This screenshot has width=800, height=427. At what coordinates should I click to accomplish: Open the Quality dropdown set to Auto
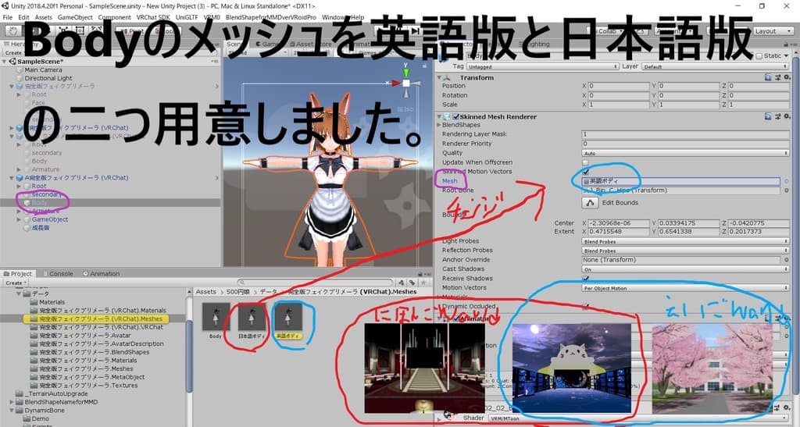680,153
